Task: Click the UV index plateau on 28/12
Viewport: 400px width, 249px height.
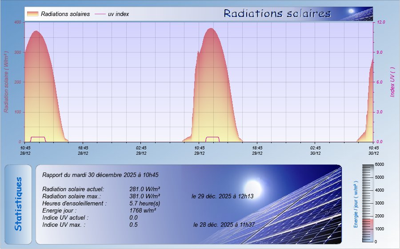Action: pyautogui.click(x=37, y=137)
